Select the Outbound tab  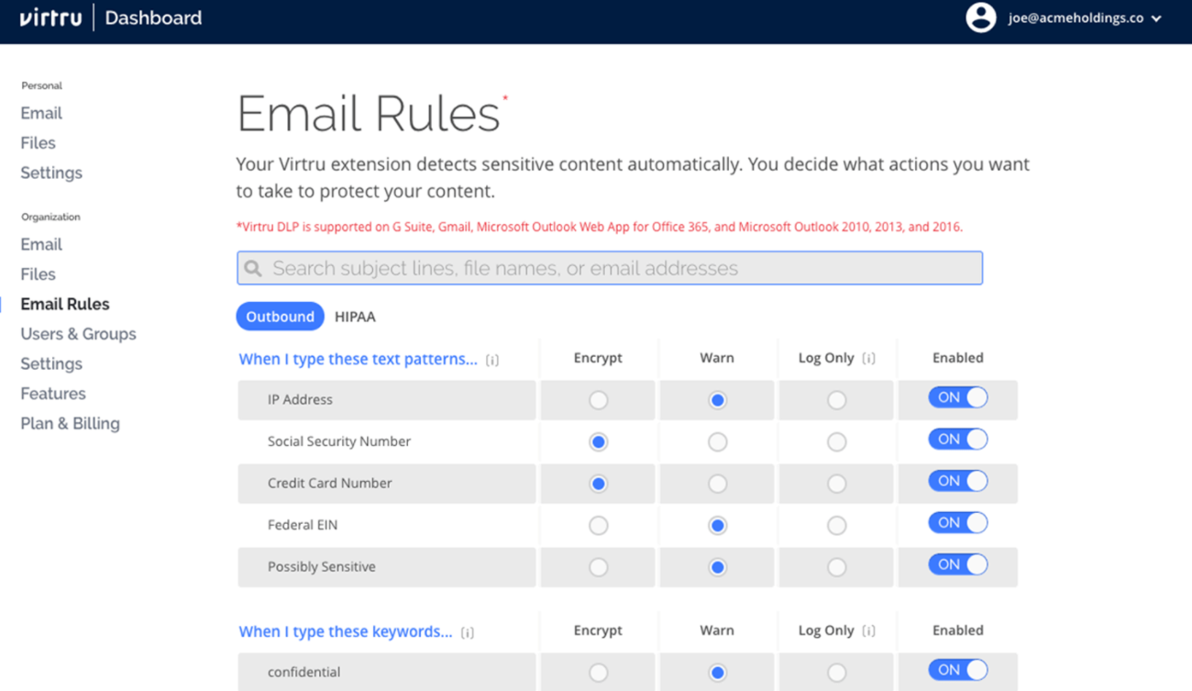280,317
